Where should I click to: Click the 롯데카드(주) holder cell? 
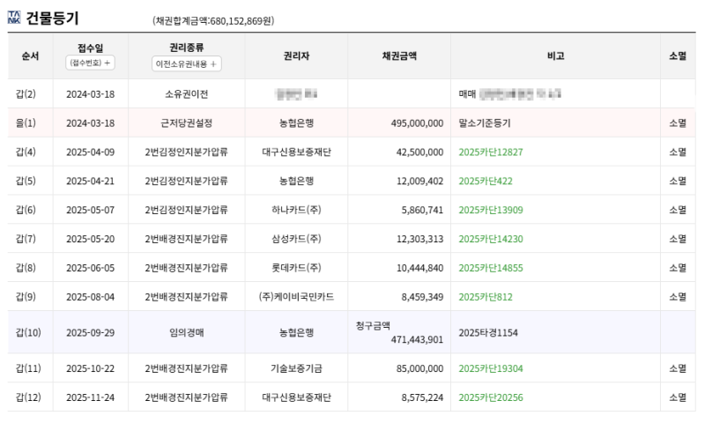(296, 268)
